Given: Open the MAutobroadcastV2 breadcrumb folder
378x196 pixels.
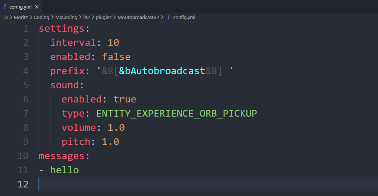Looking at the screenshot, I should coord(138,17).
